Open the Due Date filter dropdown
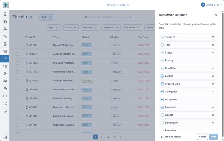Viewport: 224px width, 141px height. tap(90, 27)
